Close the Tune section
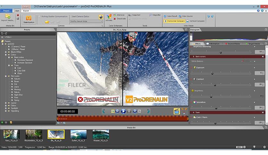This screenshot has height=155, width=268. 263,112
